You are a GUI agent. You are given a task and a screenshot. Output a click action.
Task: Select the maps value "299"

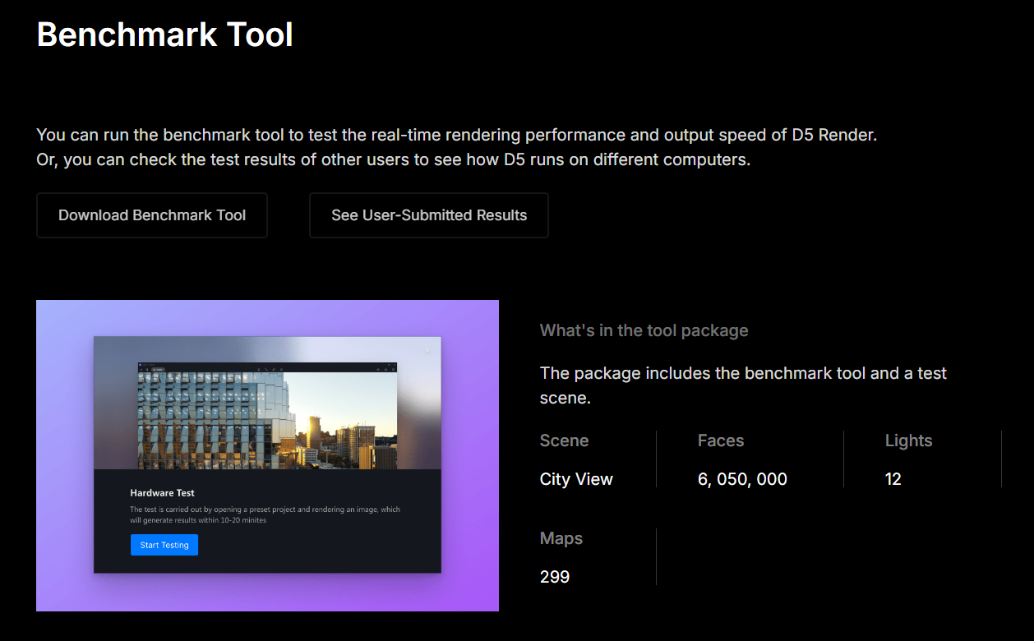555,577
